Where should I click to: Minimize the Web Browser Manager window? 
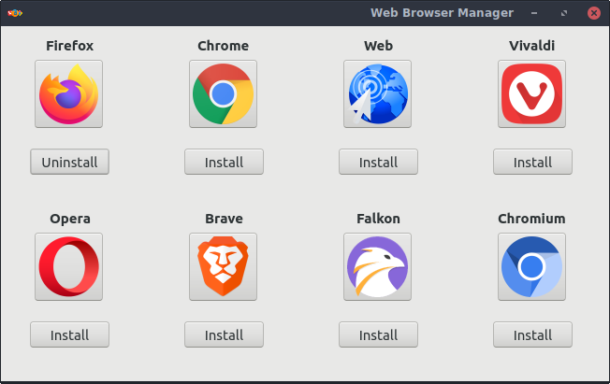[534, 13]
